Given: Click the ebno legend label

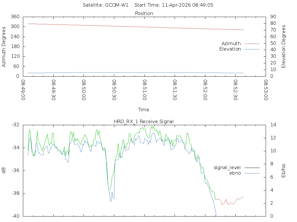Looking at the screenshot, I should coord(235,173).
